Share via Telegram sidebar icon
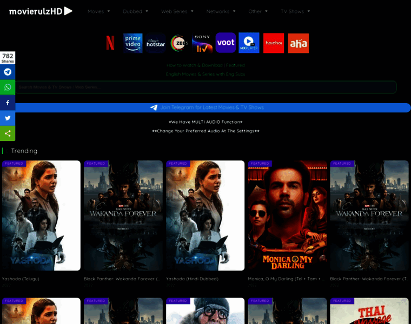This screenshot has width=411, height=324. pos(8,72)
